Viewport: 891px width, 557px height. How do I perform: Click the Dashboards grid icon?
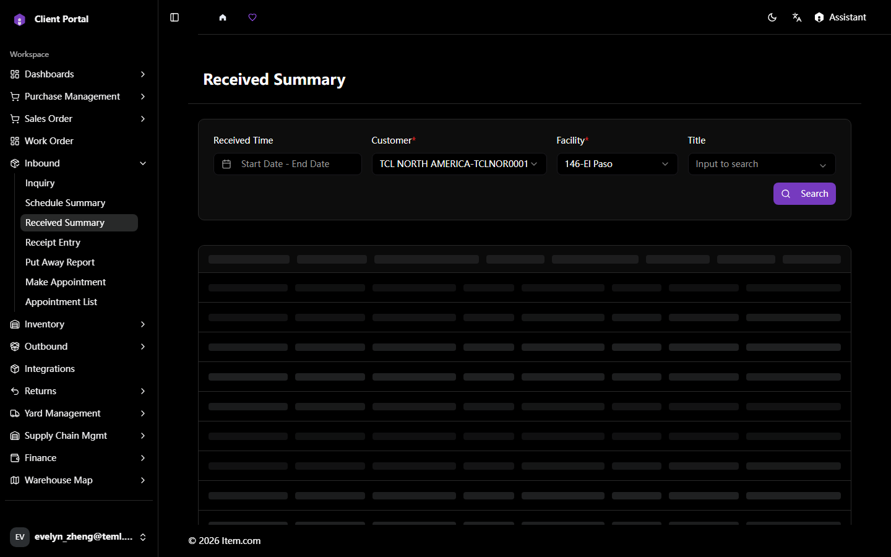tap(15, 74)
